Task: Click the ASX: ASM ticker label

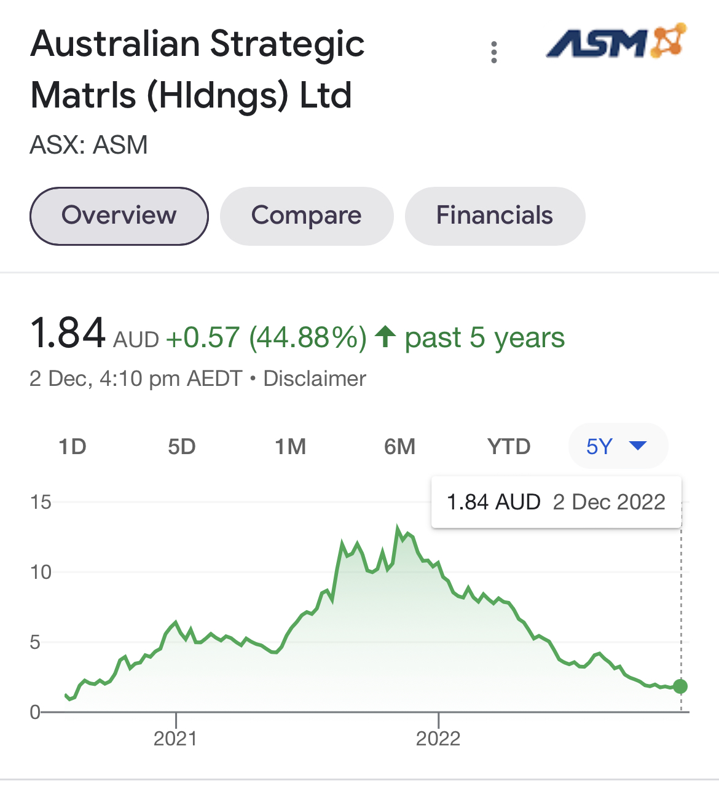Action: tap(89, 145)
